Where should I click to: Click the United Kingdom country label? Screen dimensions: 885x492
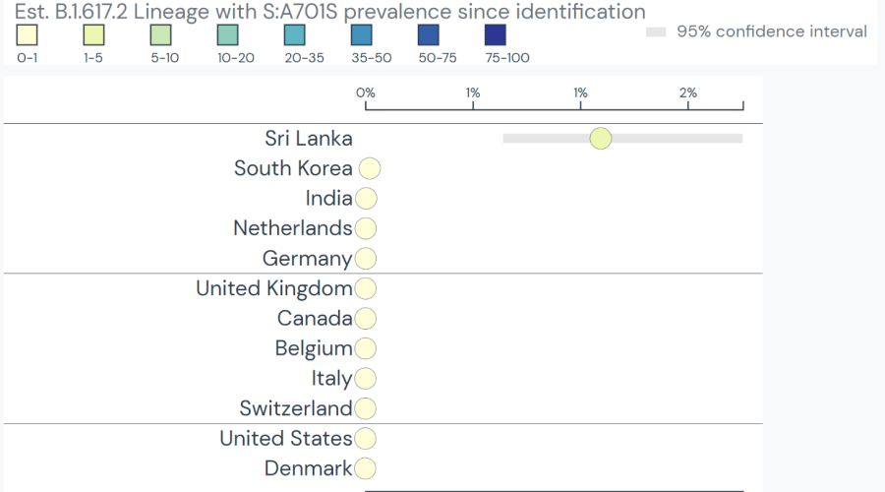point(273,288)
